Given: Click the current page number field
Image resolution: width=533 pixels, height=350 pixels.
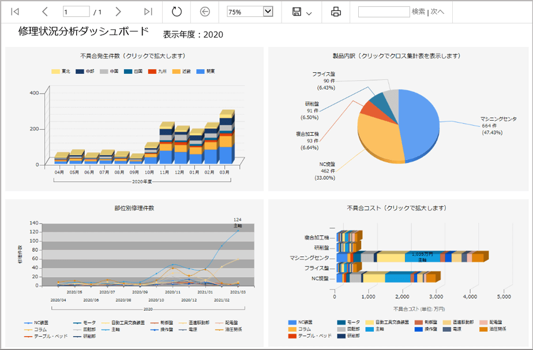Looking at the screenshot, I should click(76, 12).
